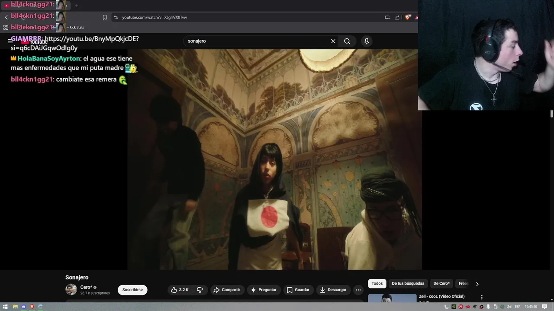The image size is (554, 311).
Task: Open the Brave Shields lion icon
Action: [408, 17]
